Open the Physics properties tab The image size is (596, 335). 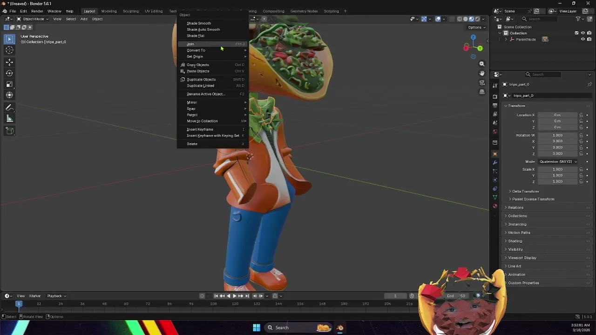[x=495, y=180]
